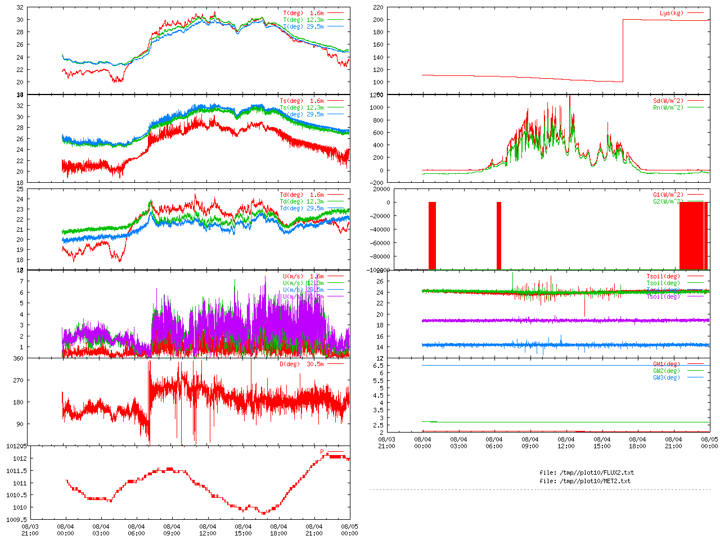The image size is (720, 540).
Task: Select the 'Ts(deg) 12.3m' legend entry
Action: pyautogui.click(x=301, y=108)
